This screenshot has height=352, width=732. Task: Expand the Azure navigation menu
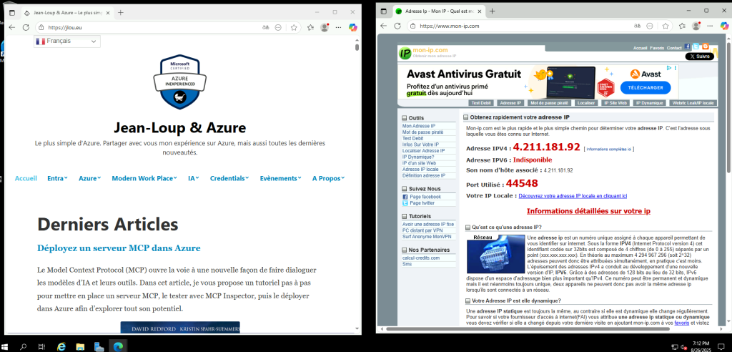(89, 178)
